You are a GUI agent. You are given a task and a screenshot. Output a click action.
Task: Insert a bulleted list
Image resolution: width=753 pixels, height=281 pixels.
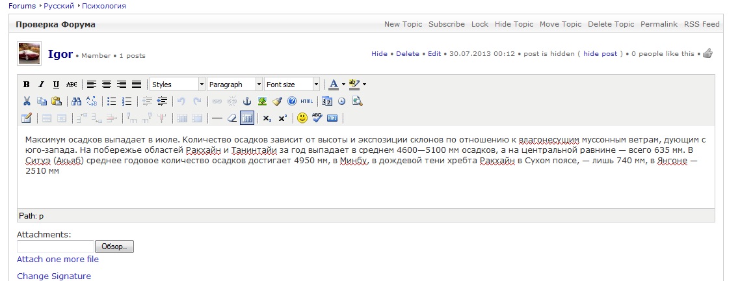click(111, 101)
